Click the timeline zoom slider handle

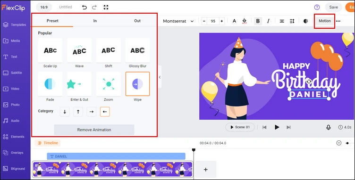(347, 143)
